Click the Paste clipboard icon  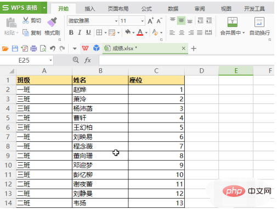point(11,23)
